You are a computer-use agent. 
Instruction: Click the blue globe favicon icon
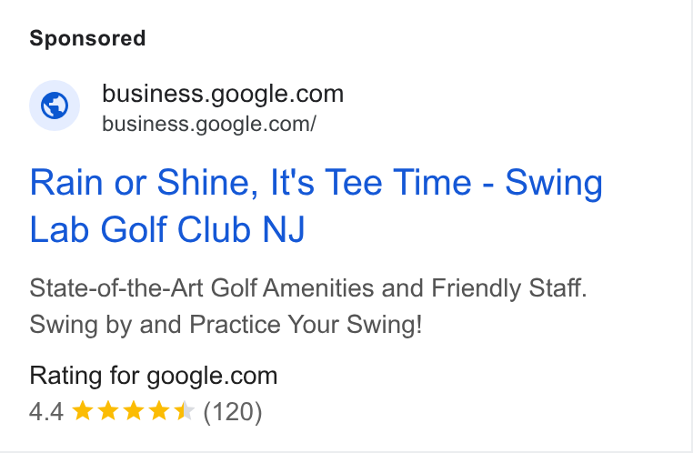[55, 106]
